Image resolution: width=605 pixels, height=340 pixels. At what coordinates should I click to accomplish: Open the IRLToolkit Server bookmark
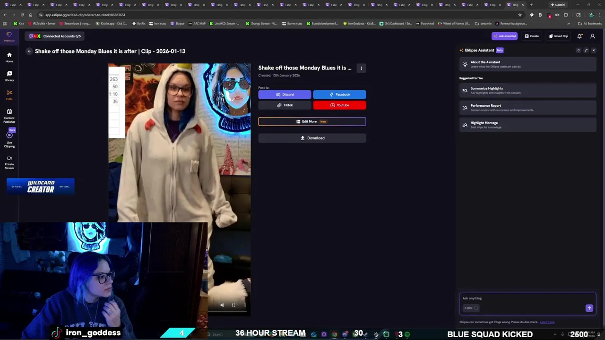[x=42, y=23]
